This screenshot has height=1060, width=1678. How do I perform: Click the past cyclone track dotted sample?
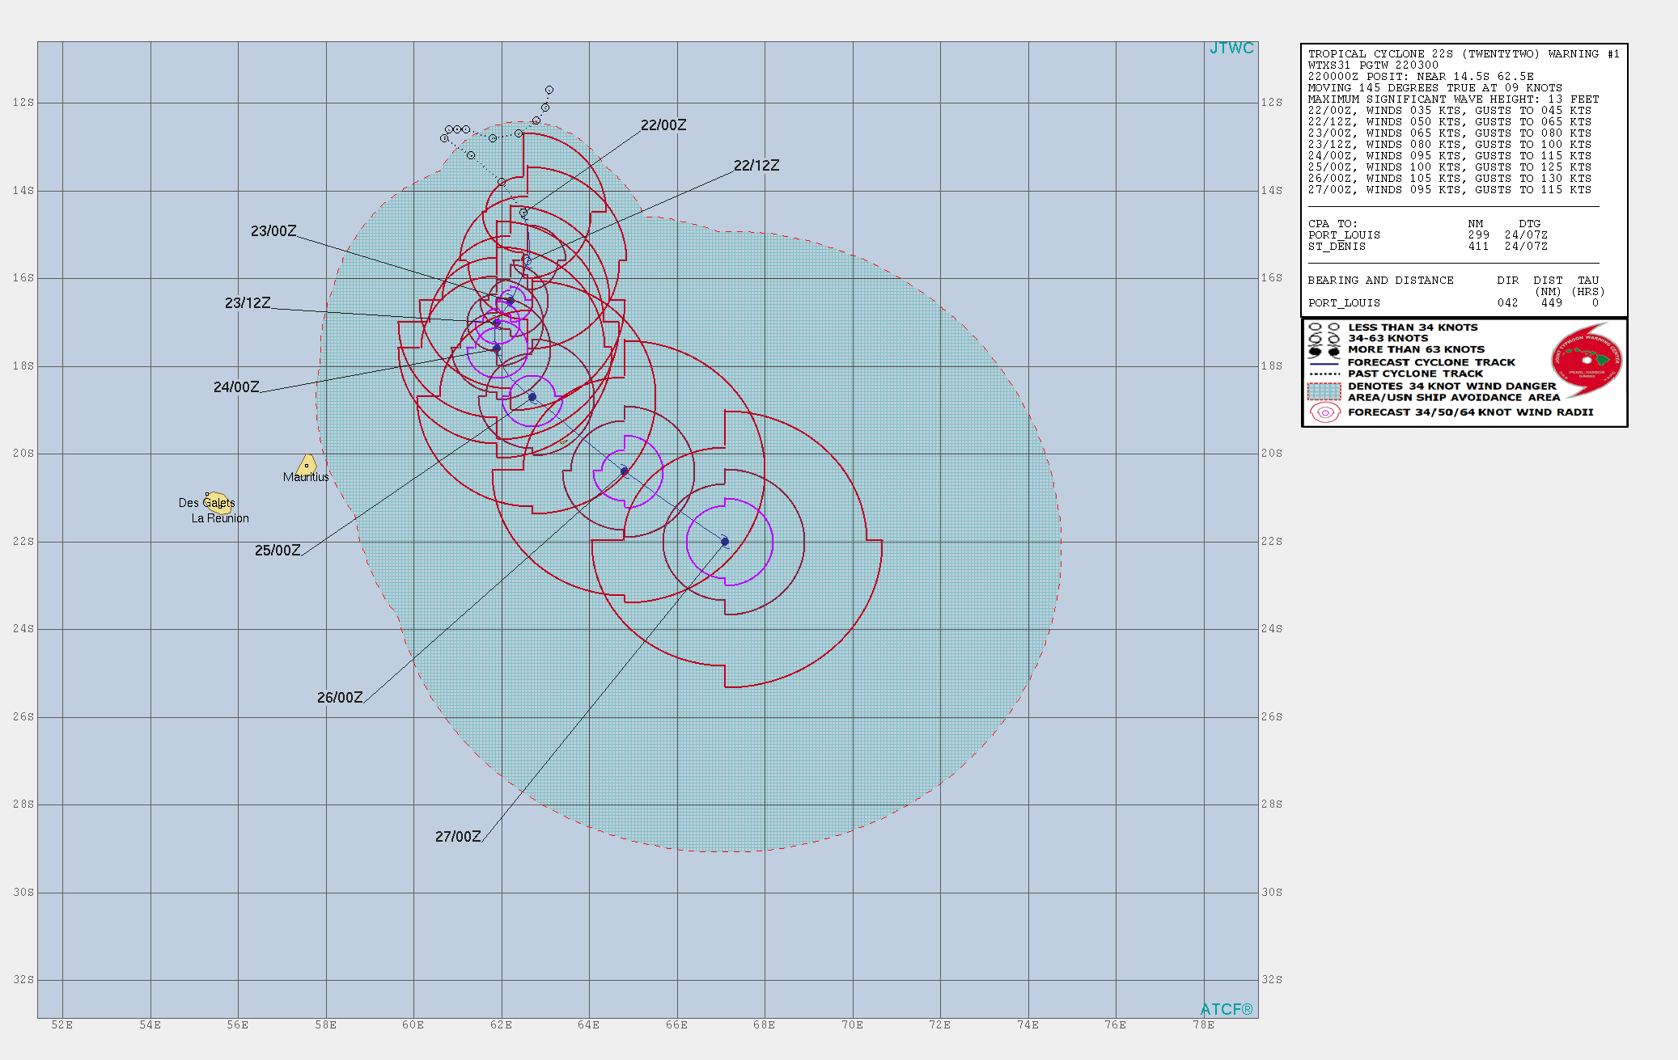1324,374
